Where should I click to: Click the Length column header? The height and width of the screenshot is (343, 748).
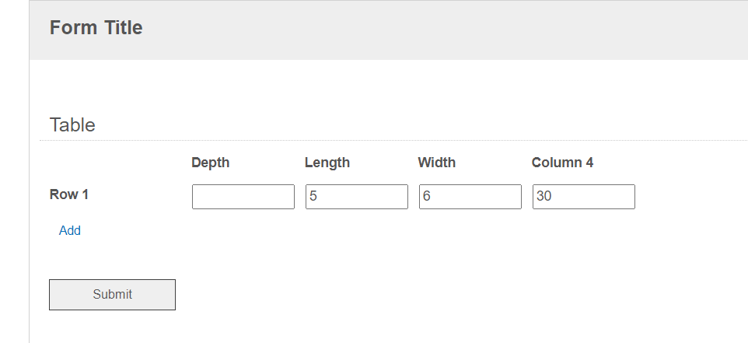pos(327,163)
